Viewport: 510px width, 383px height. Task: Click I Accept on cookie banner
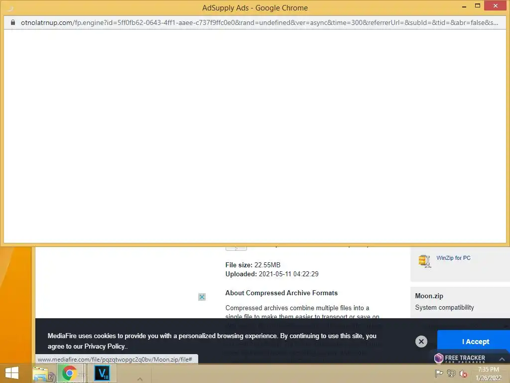tap(476, 342)
